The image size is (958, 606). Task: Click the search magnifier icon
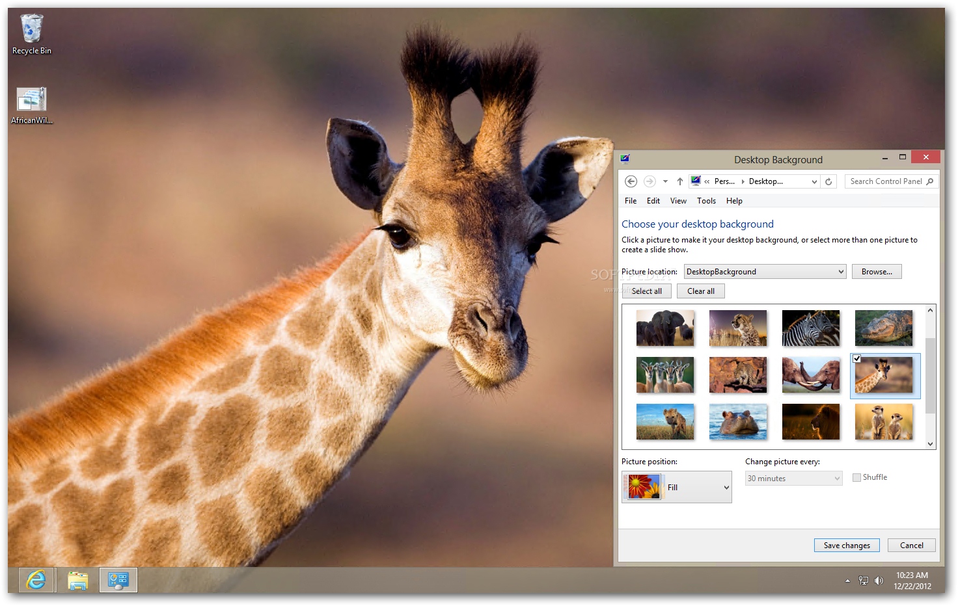[x=930, y=181]
